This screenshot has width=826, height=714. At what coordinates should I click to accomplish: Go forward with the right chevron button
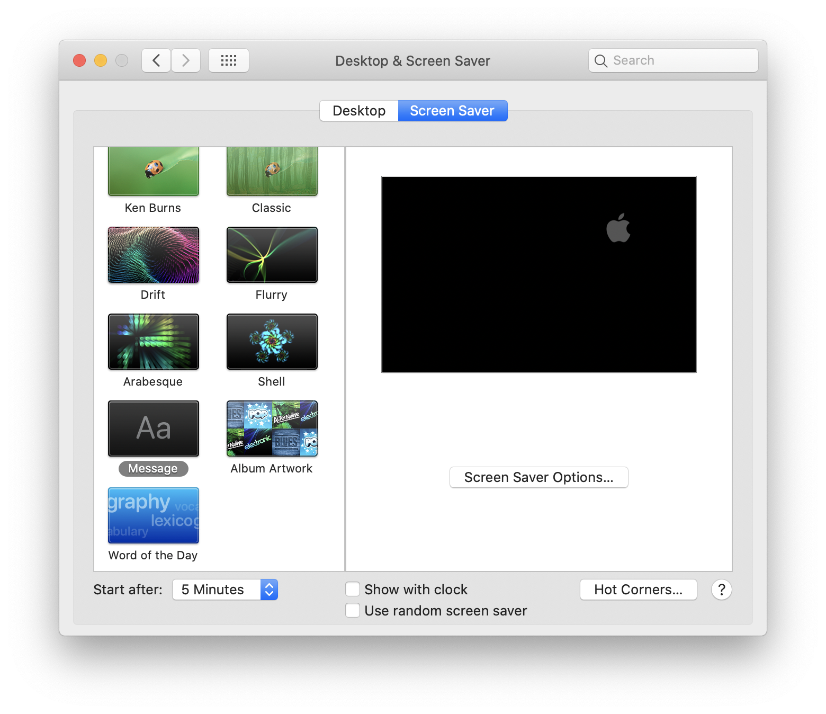pos(186,60)
